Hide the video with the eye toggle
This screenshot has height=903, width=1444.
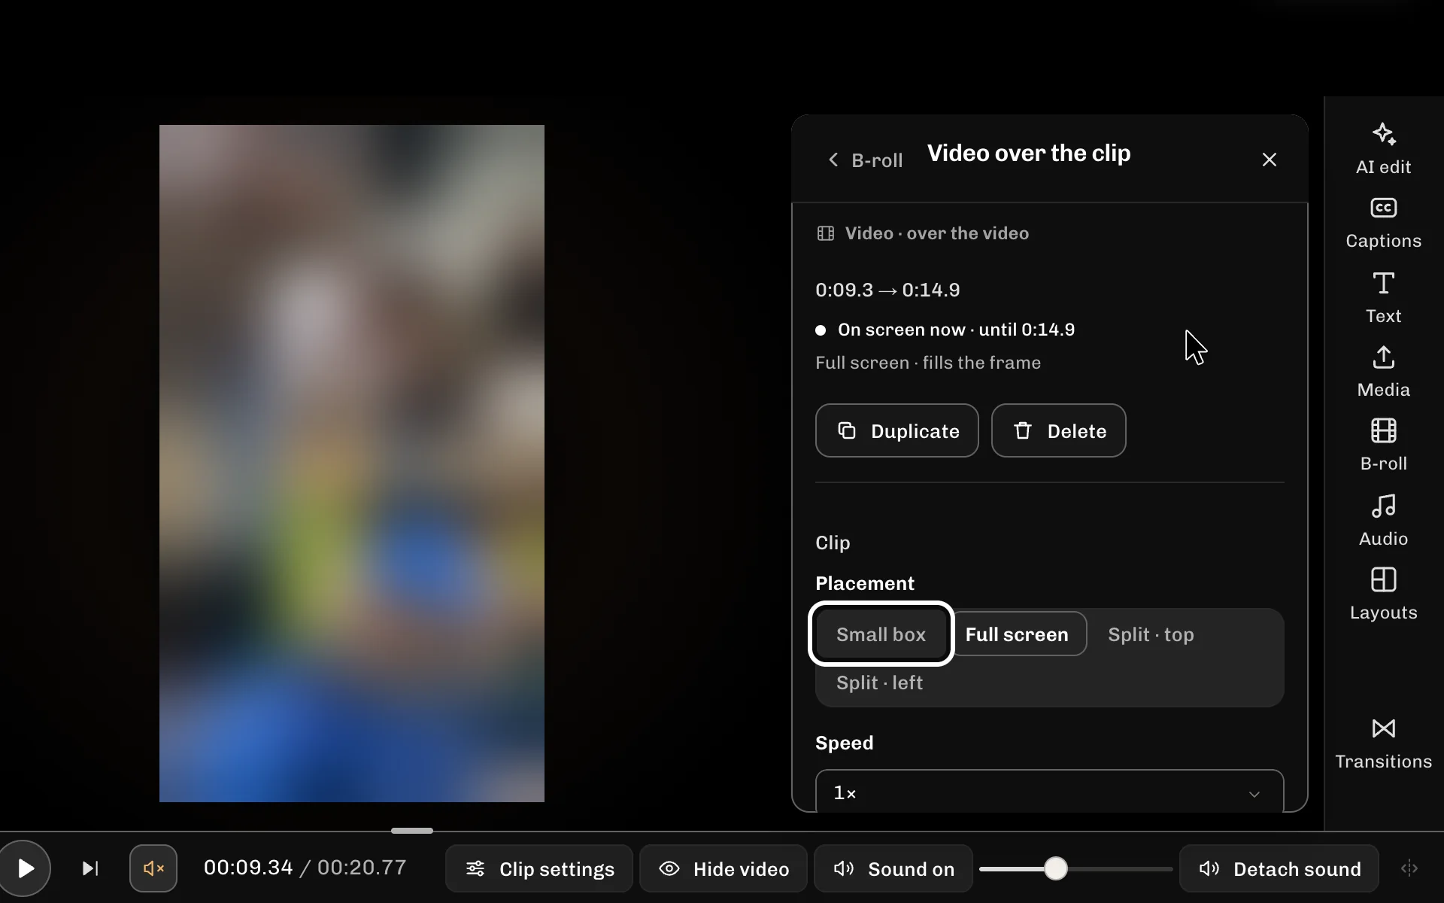click(724, 868)
